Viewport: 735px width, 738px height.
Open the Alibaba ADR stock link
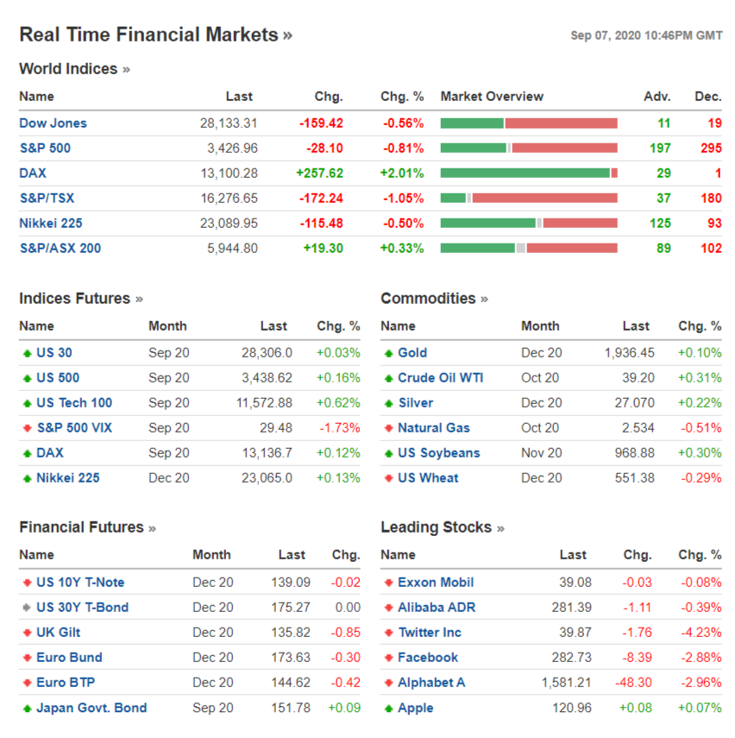(437, 607)
